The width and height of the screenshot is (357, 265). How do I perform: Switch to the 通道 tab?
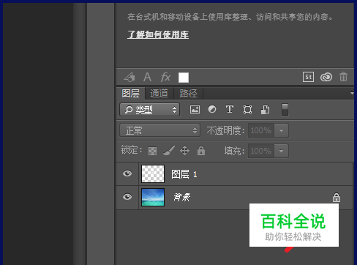159,93
